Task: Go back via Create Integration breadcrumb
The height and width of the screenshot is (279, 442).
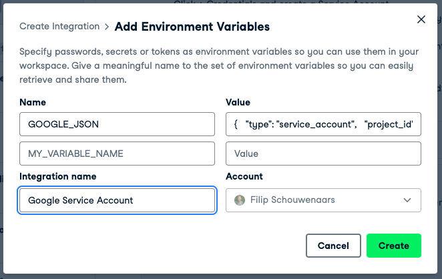Action: pos(59,27)
